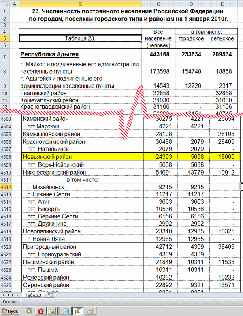Click 'г. Нижние Серги' cell

coord(83,194)
